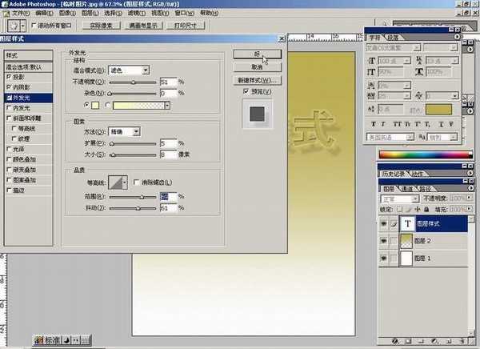480x349 pixels.
Task: Click the Subscript icon in Character panel
Action: coord(427,124)
